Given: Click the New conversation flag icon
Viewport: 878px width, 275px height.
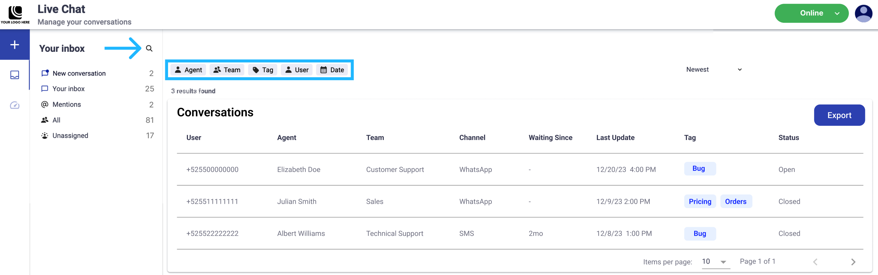Looking at the screenshot, I should pos(45,73).
